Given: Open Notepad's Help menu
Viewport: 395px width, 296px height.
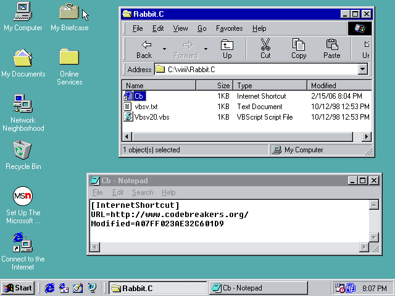Looking at the screenshot, I should click(x=168, y=192).
